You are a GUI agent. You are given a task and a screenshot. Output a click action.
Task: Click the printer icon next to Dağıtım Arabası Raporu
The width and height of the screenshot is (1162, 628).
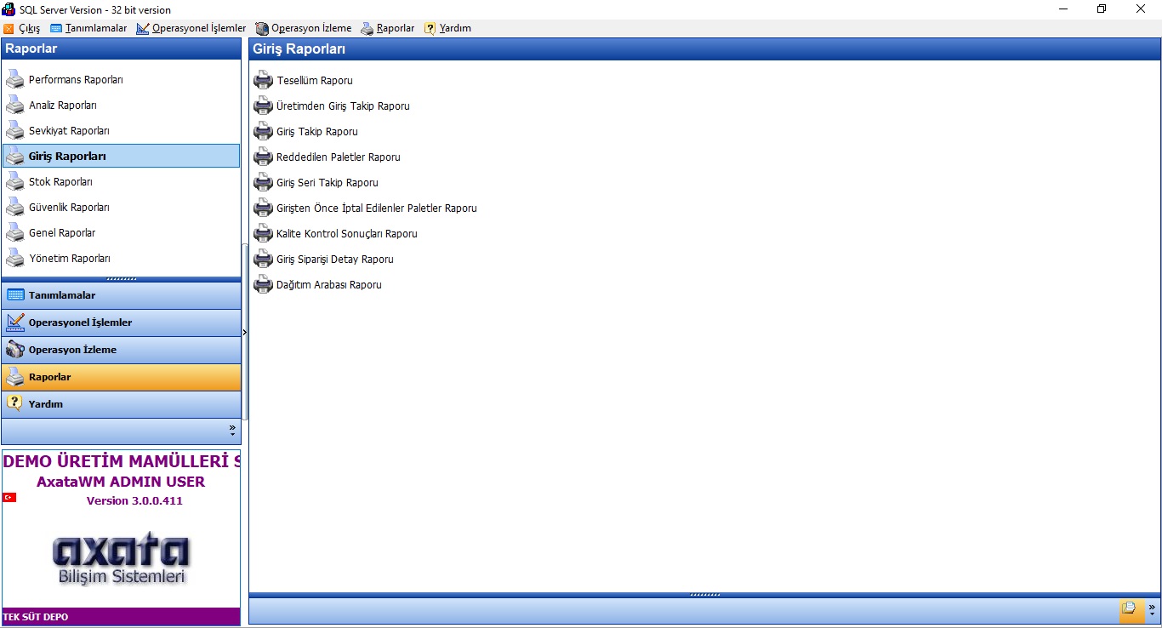[263, 285]
